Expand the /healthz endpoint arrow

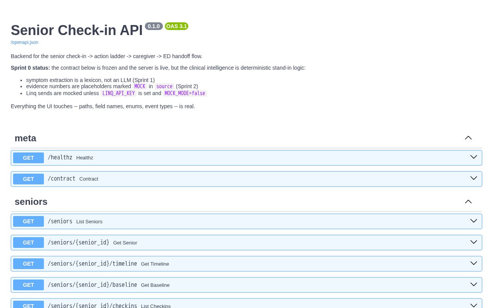474,157
